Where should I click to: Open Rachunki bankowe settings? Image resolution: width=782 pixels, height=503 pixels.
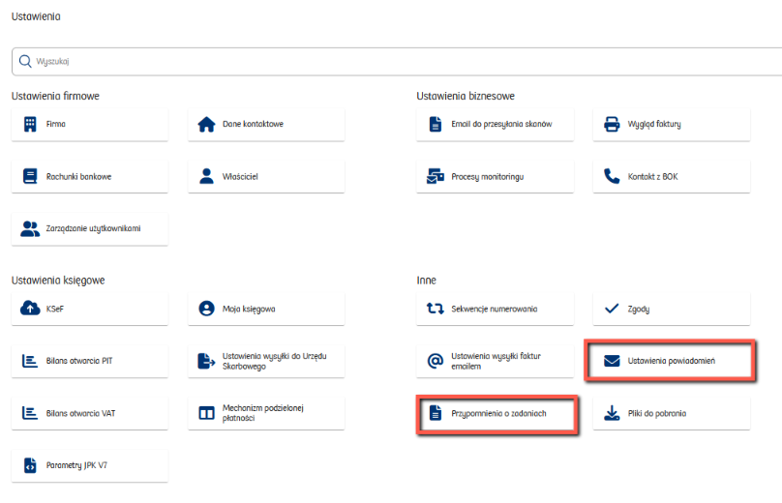pyautogui.click(x=90, y=176)
